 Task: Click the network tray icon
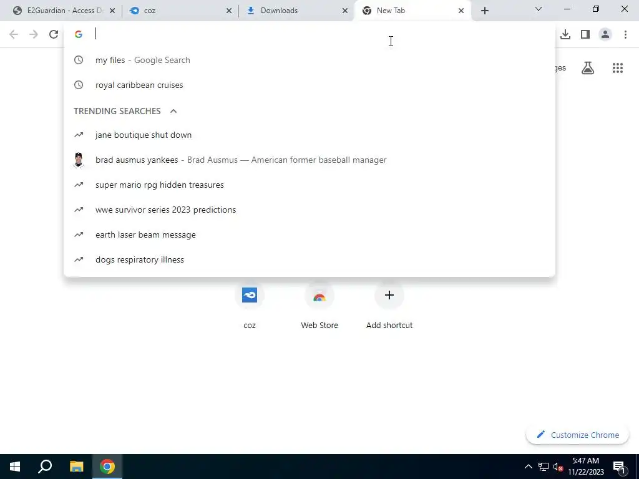pyautogui.click(x=544, y=467)
